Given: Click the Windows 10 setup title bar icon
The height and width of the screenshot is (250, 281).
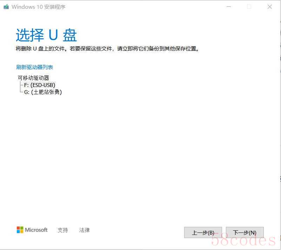Looking at the screenshot, I should click(x=6, y=7).
